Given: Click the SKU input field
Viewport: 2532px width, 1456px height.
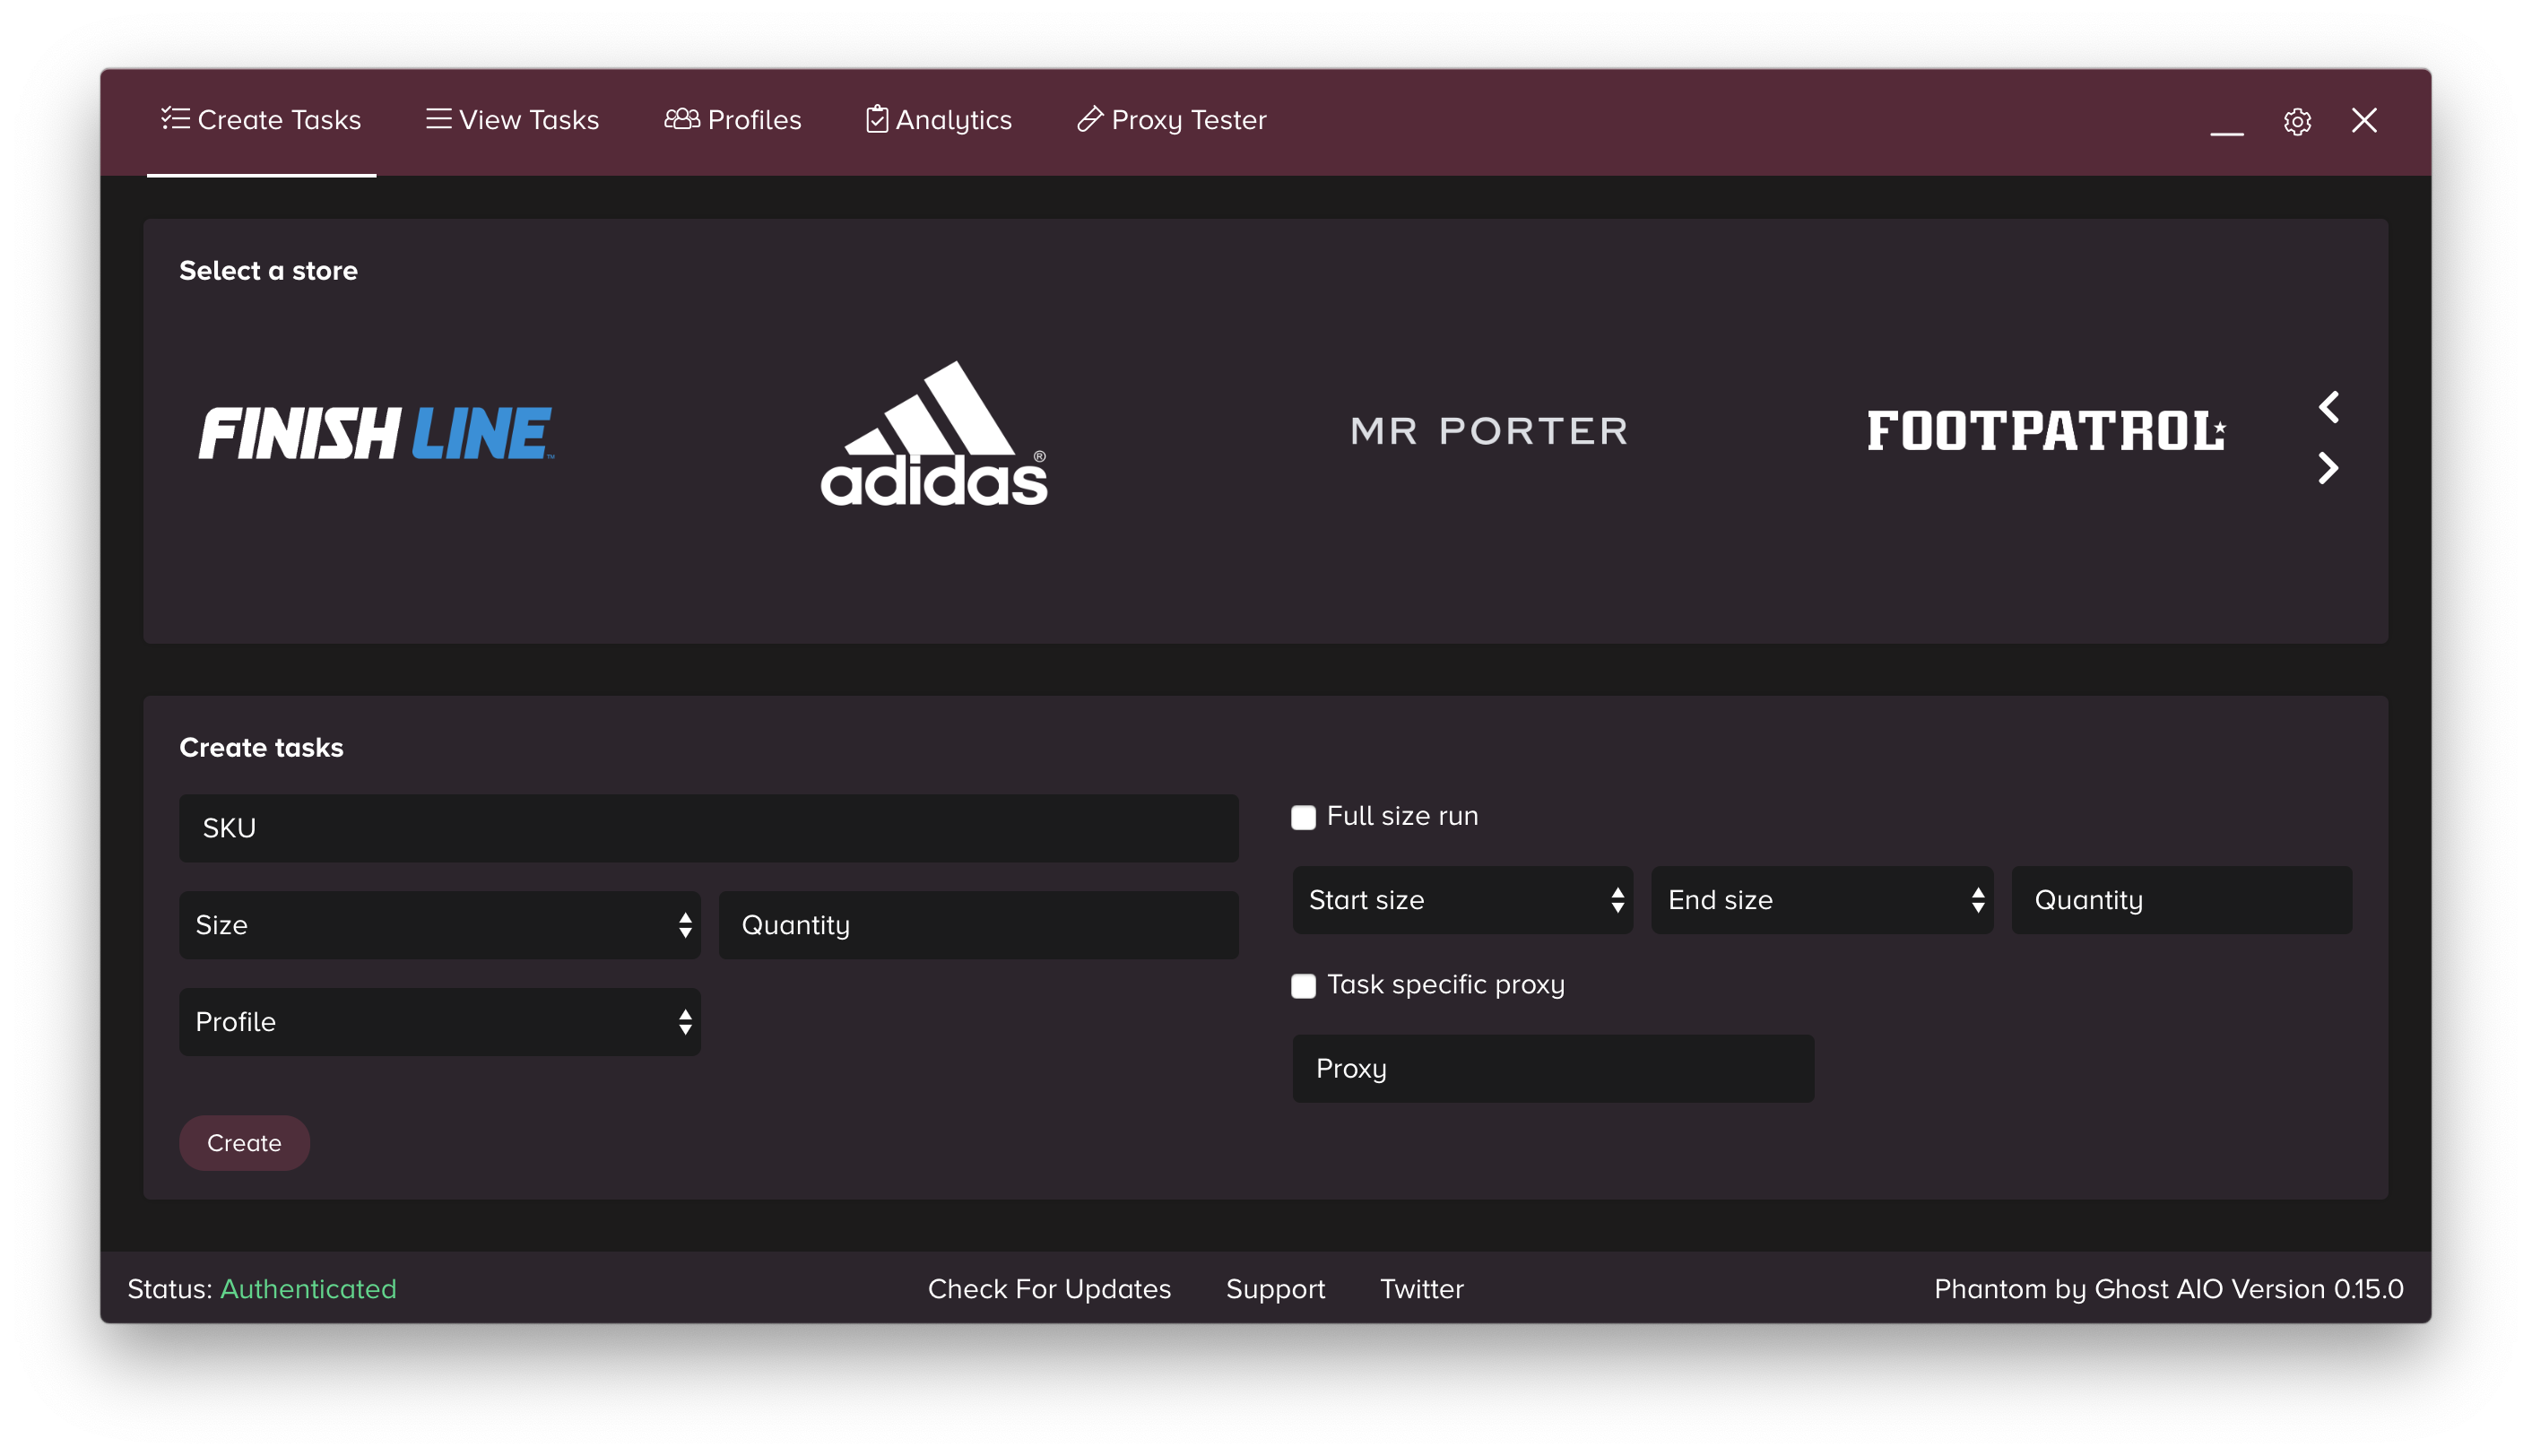Looking at the screenshot, I should 708,828.
